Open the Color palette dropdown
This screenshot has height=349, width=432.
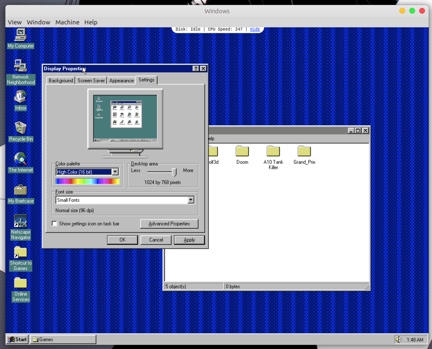click(x=115, y=171)
